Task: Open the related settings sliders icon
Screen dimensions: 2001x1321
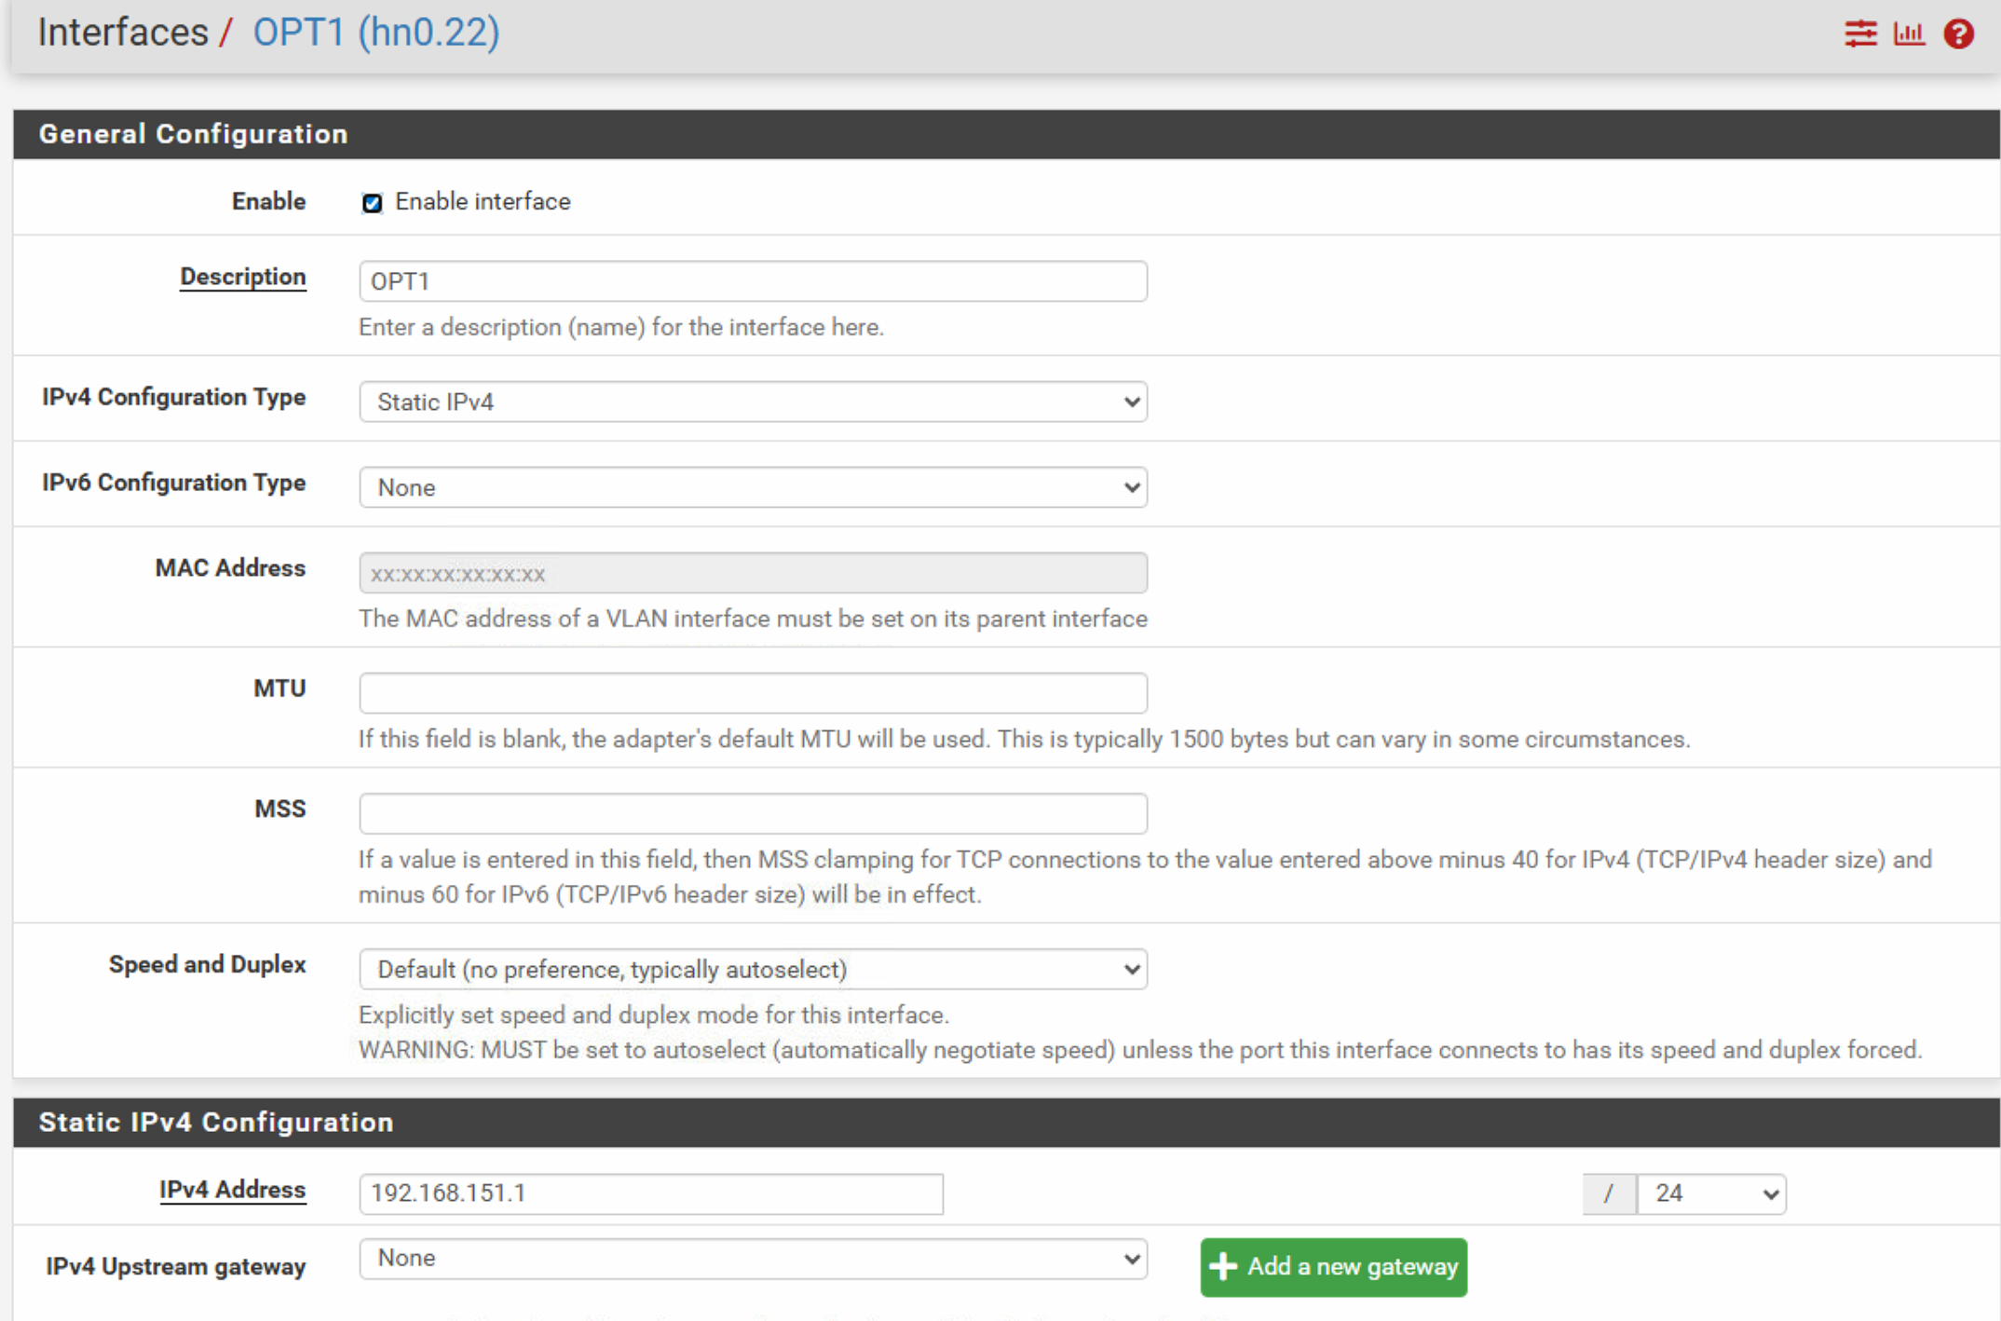Action: click(x=1860, y=34)
